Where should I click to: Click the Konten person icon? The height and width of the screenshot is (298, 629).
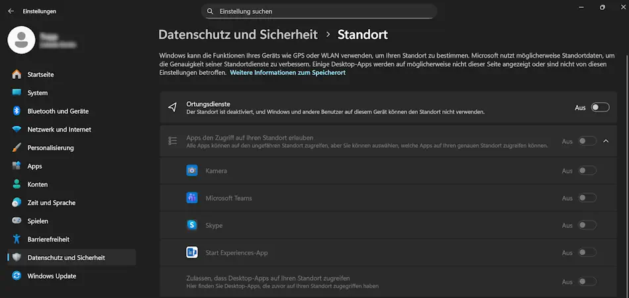click(17, 185)
